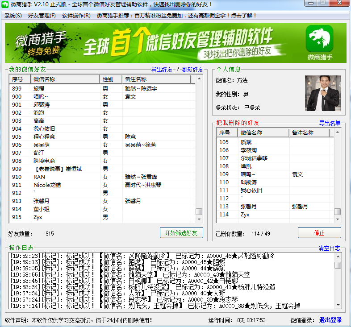The height and width of the screenshot is (327, 351).
Task: Click deleted list 备注名称 column header
Action: point(309,132)
